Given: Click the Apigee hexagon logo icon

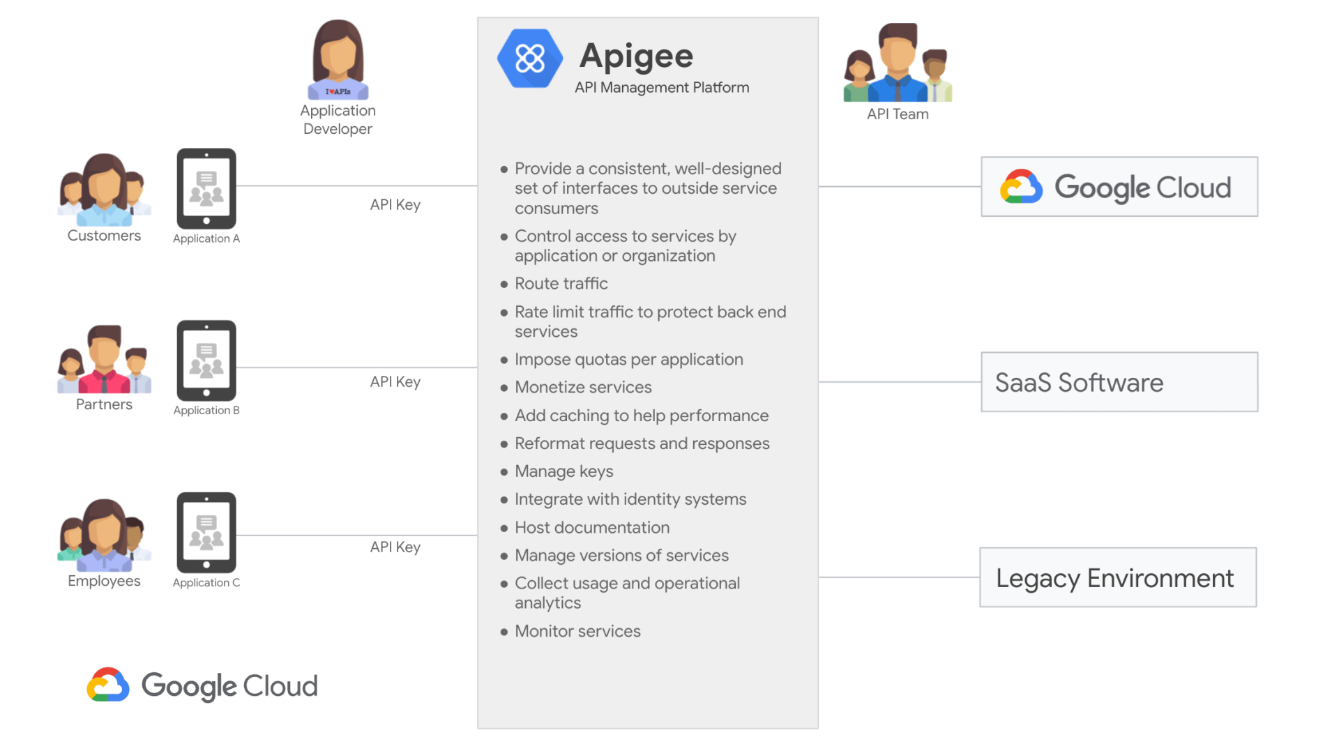Looking at the screenshot, I should [530, 59].
